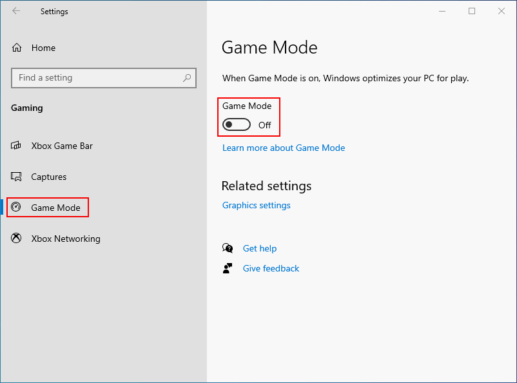The width and height of the screenshot is (517, 383).
Task: Click the Give feedback link
Action: pyautogui.click(x=271, y=268)
